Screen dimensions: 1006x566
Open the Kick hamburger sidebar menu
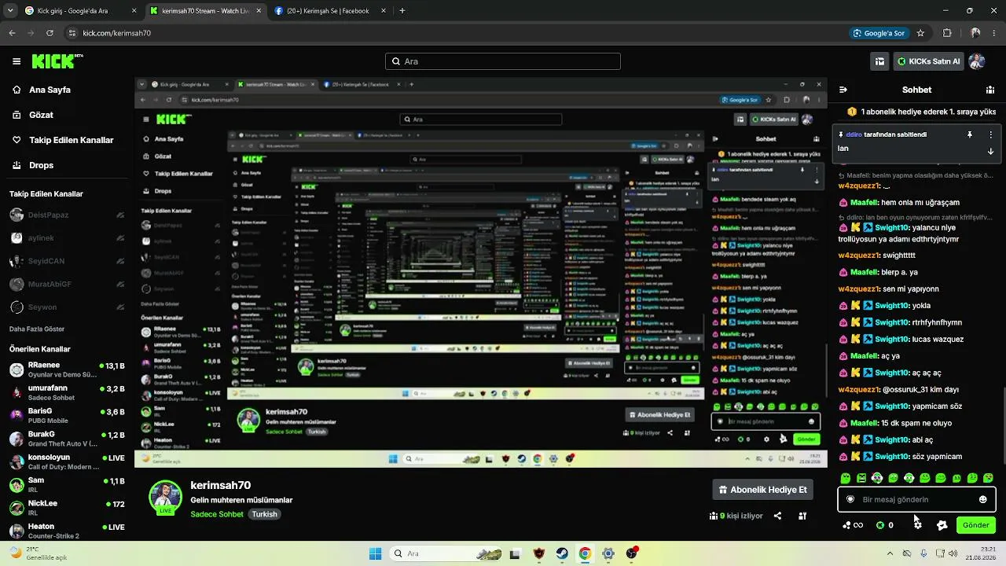pyautogui.click(x=17, y=61)
